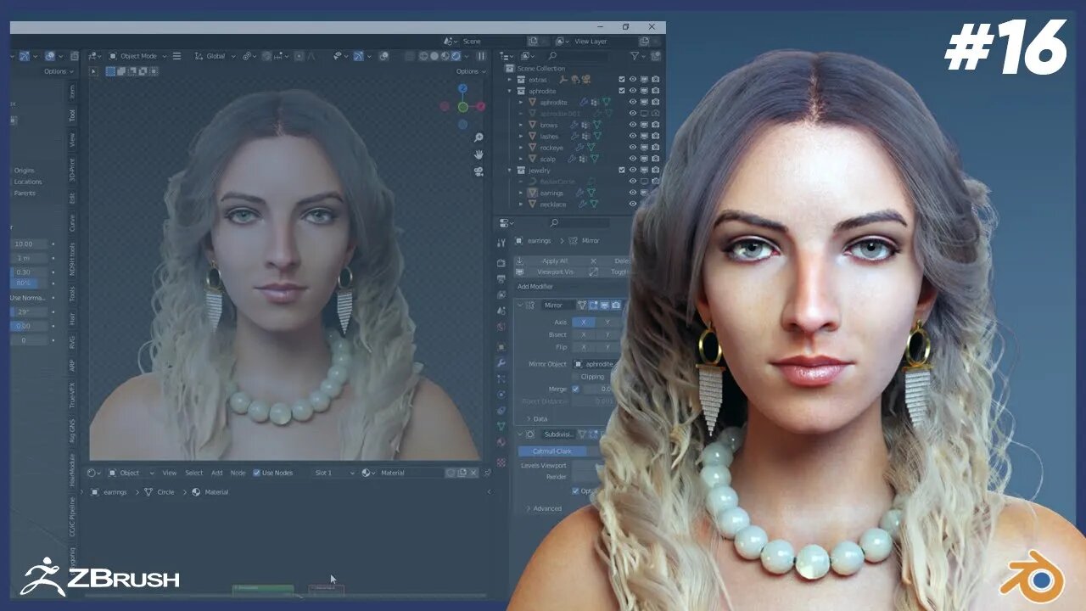Open the Node menu in shader editor
This screenshot has height=611, width=1086.
(x=238, y=473)
